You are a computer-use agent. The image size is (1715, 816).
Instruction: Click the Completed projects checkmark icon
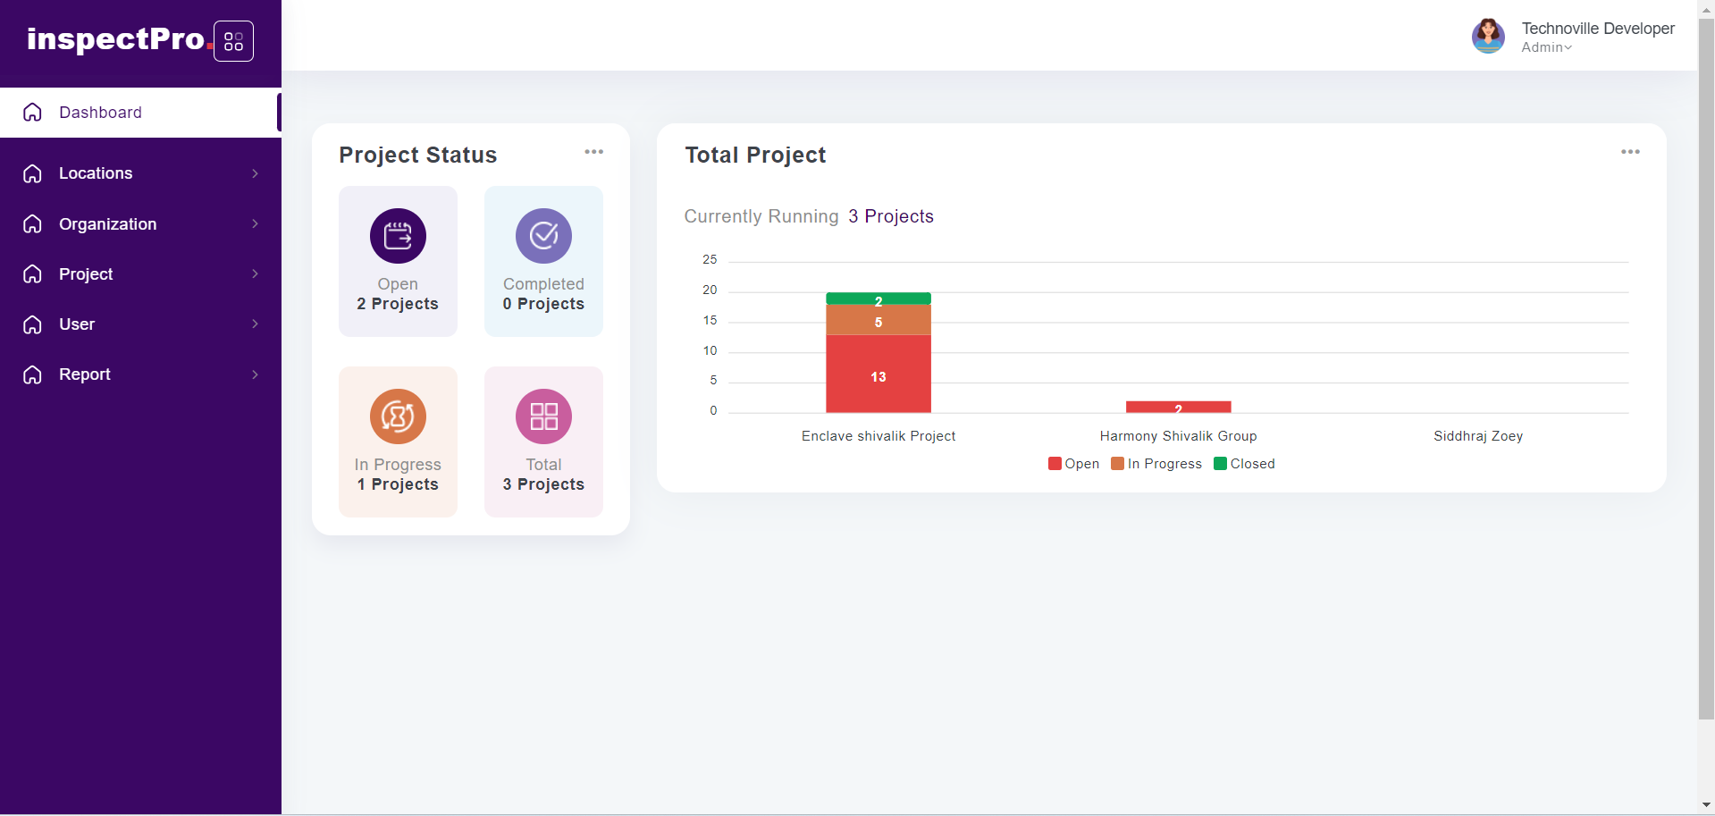542,235
